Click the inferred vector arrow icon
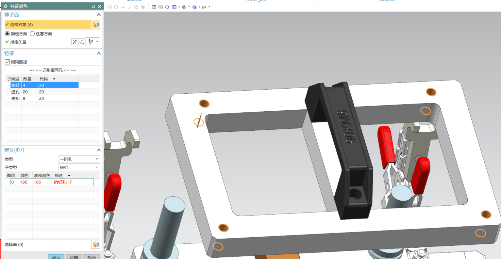Screen dimensions: 501x259 click(x=90, y=42)
